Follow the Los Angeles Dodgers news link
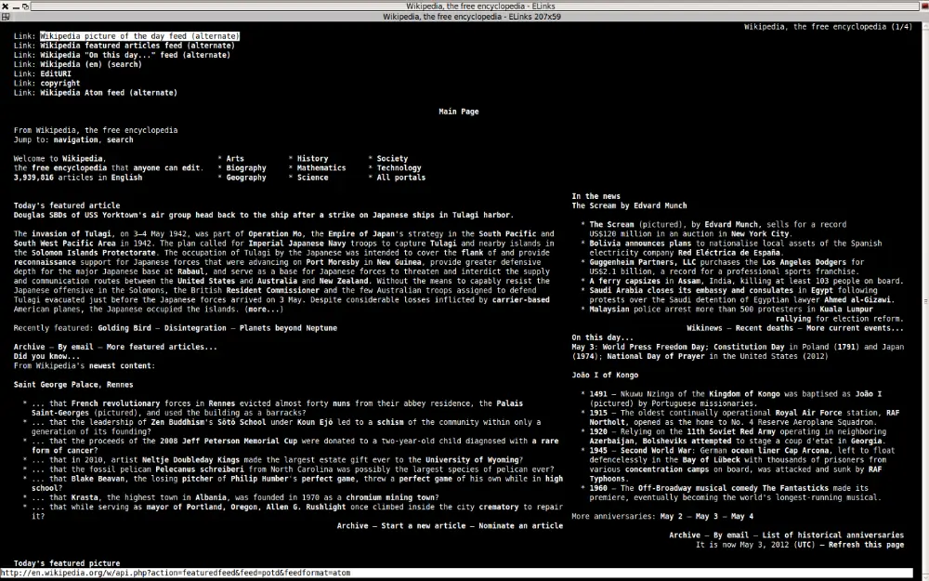929x581 pixels. [x=805, y=263]
